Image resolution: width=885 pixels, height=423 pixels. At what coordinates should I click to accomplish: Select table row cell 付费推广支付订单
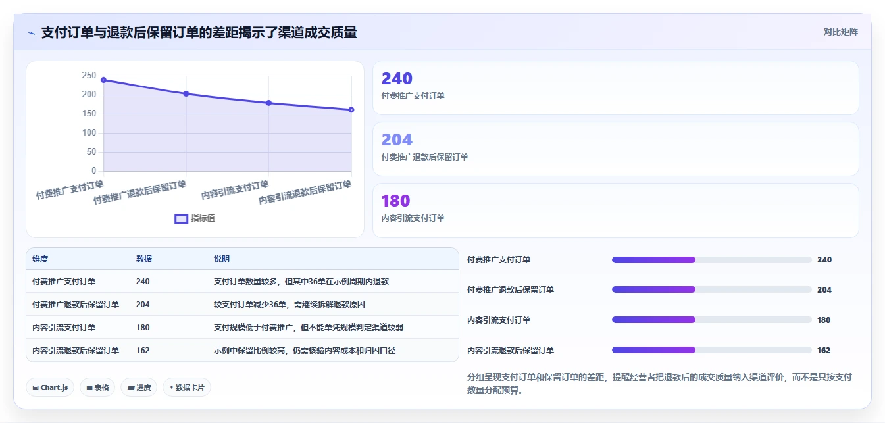click(x=64, y=282)
